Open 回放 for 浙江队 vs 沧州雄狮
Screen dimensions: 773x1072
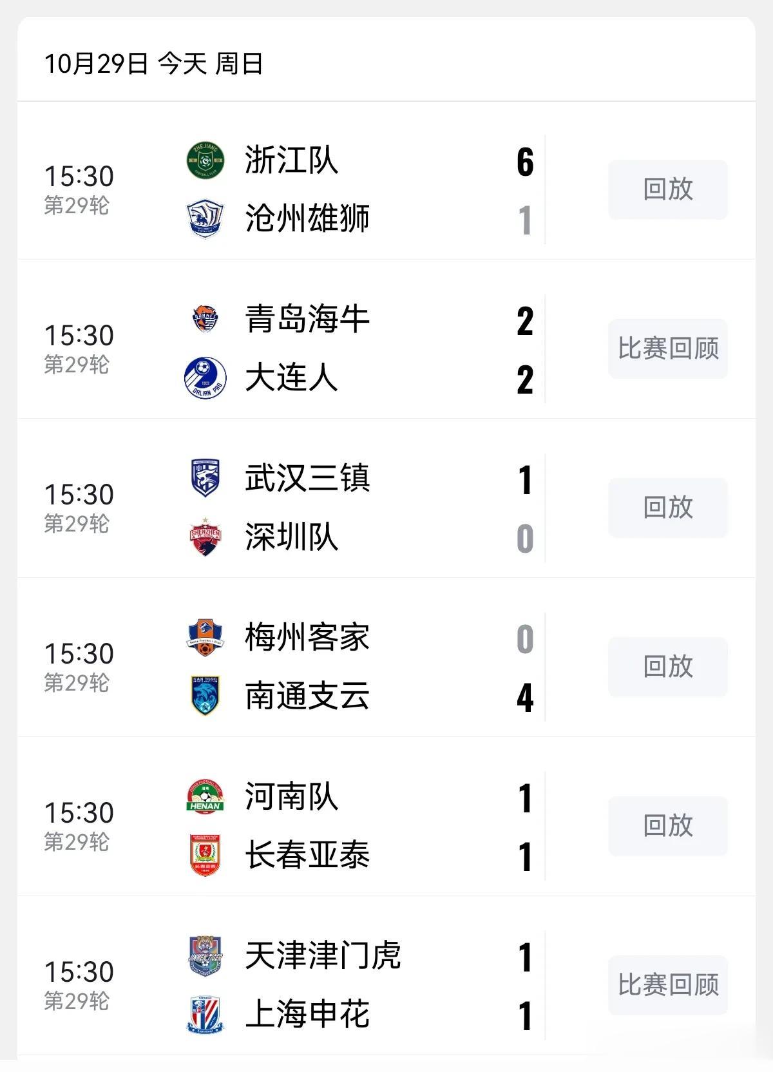tap(668, 189)
